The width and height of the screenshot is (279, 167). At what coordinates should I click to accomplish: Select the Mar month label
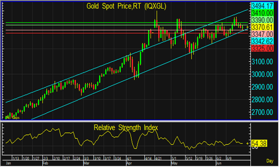point(86,163)
